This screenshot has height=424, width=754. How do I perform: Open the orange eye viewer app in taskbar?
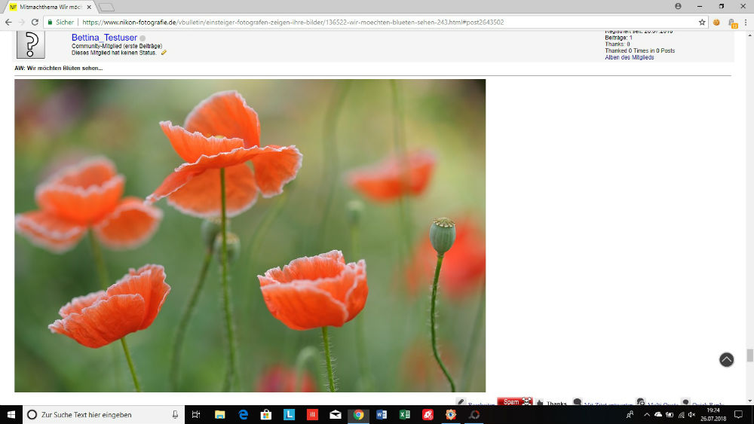451,414
